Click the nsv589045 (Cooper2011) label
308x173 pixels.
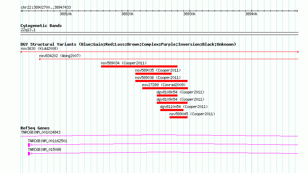click(192, 114)
